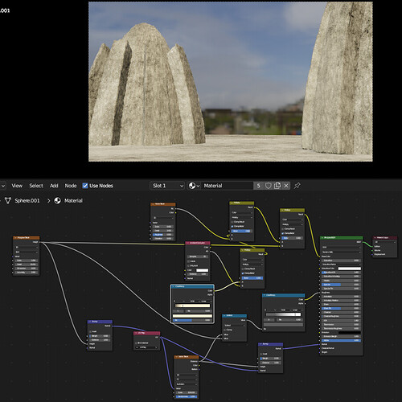Open Noise Texture dimensions dropdown
The height and width of the screenshot is (402, 402).
pos(163,218)
